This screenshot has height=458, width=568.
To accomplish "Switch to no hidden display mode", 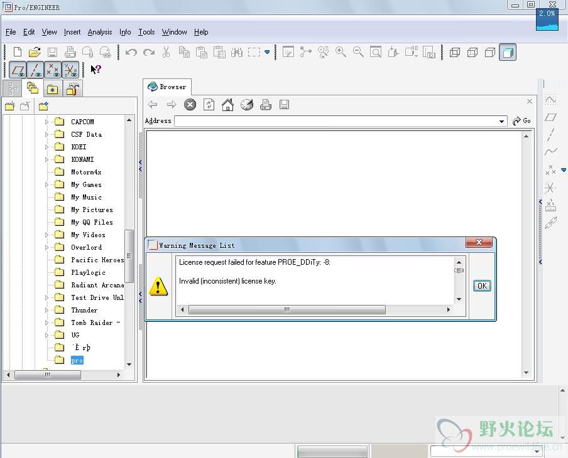I will point(490,53).
